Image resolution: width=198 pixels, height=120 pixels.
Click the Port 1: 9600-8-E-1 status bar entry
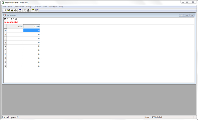(x=153, y=117)
